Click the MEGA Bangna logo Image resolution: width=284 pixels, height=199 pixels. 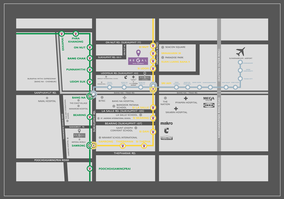209,99
